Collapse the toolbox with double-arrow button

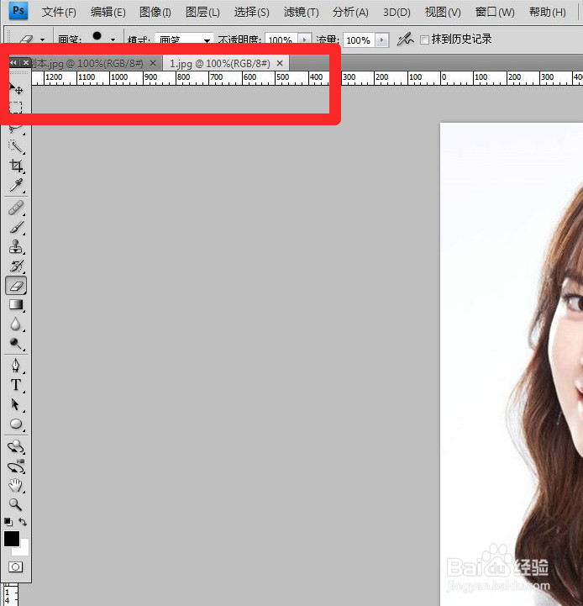click(x=13, y=62)
